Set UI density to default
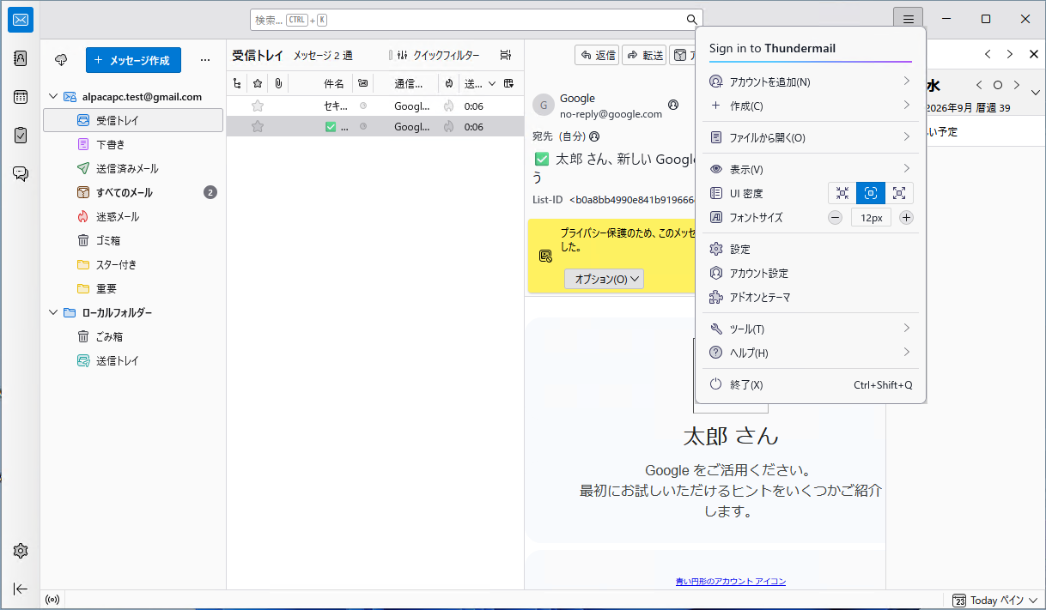This screenshot has height=610, width=1046. click(871, 193)
